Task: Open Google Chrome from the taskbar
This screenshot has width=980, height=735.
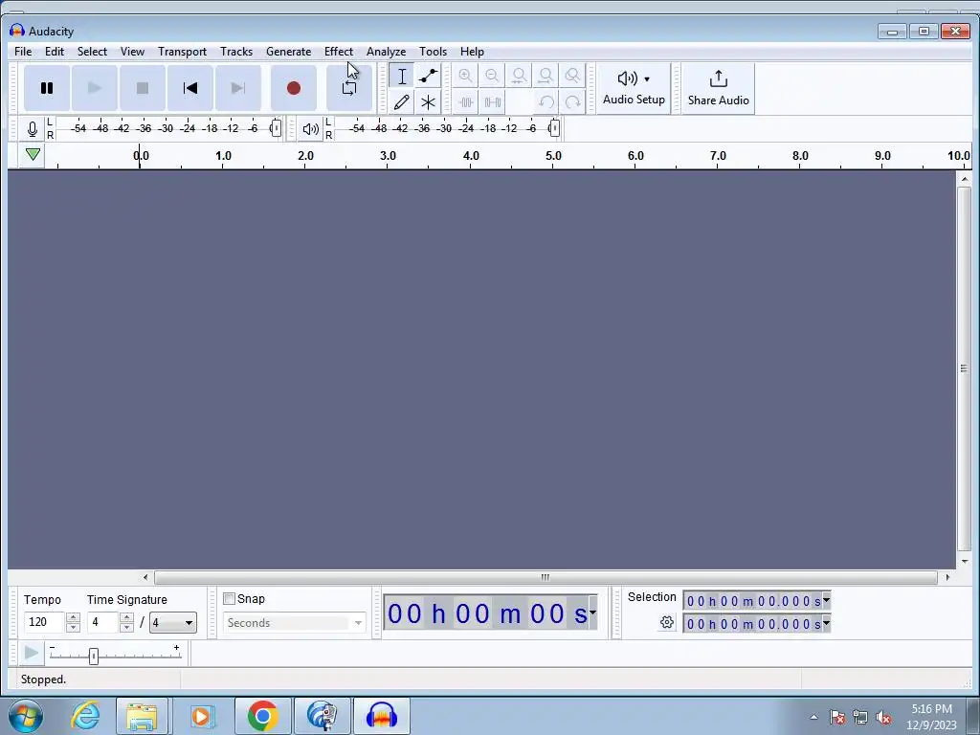Action: pos(263,716)
